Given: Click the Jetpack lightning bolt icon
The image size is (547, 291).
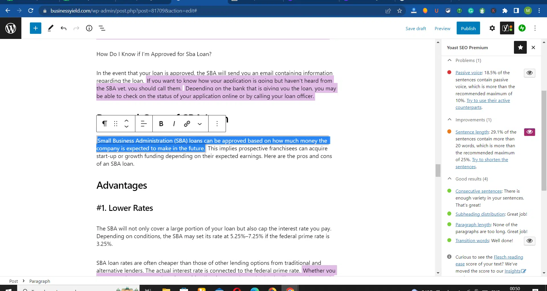Looking at the screenshot, I should pos(522,28).
